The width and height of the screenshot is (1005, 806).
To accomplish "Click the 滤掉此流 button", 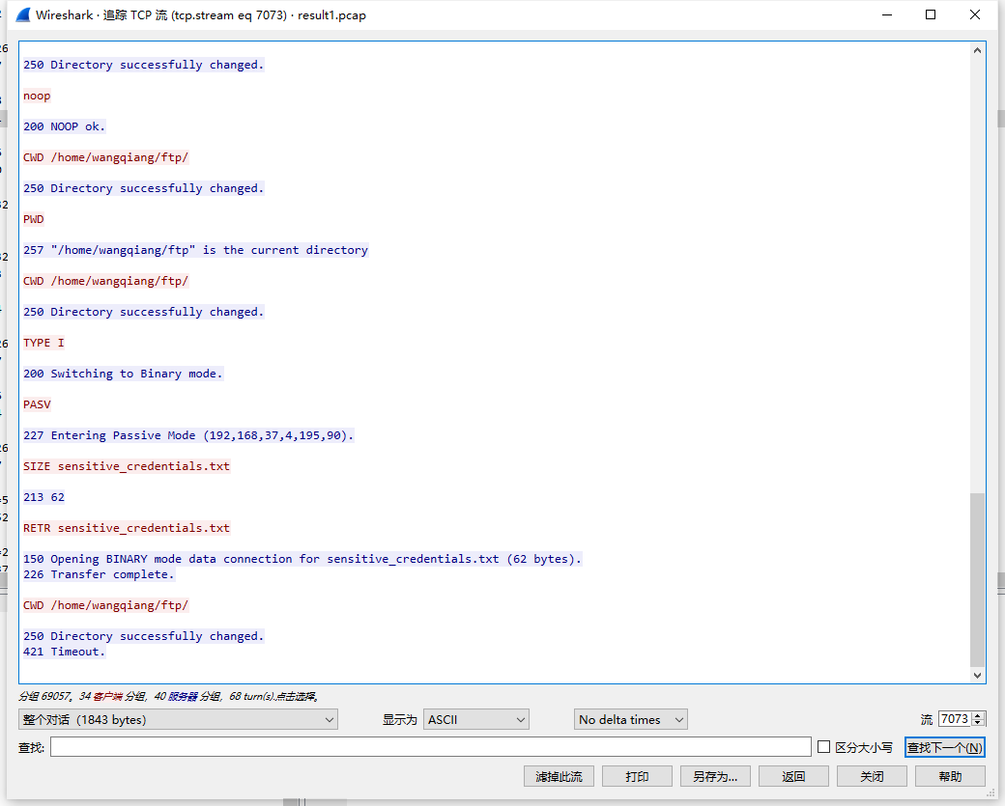I will (x=559, y=776).
